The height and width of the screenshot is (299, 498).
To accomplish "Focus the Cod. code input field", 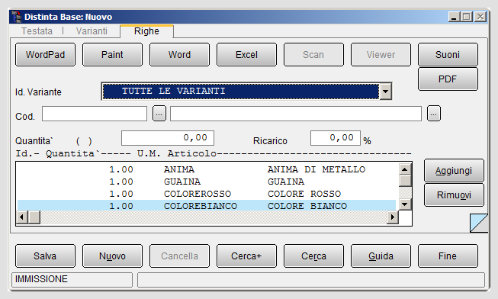I will click(x=95, y=114).
